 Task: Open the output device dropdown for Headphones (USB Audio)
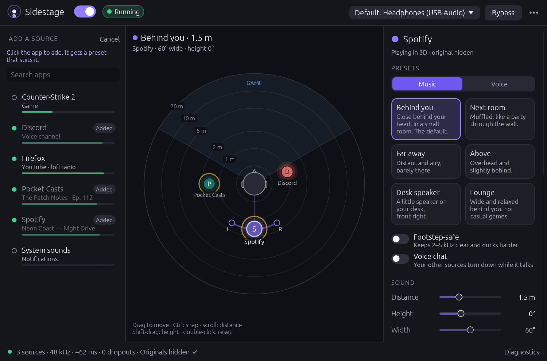coord(414,13)
